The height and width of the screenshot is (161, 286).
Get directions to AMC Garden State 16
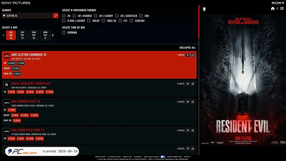tap(187, 102)
